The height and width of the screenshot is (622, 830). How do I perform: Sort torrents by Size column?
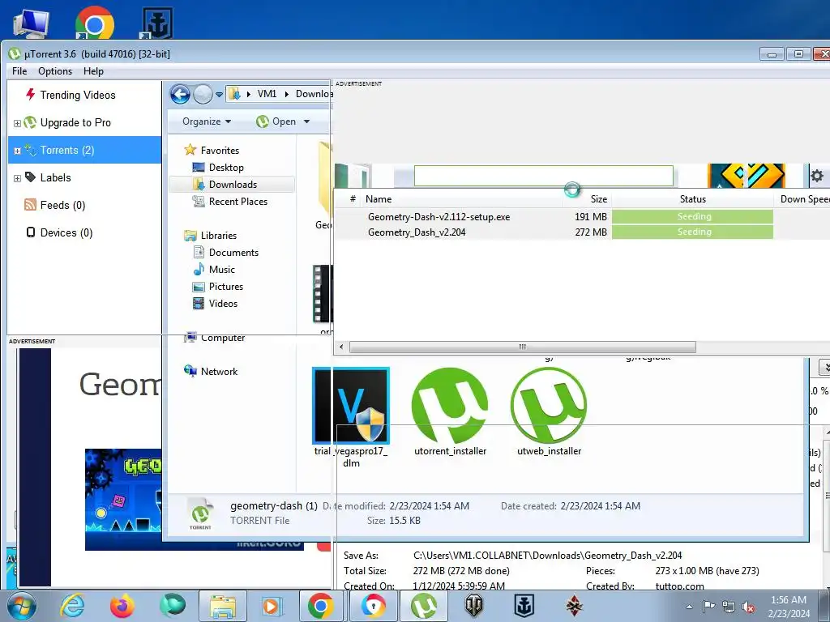coord(599,199)
